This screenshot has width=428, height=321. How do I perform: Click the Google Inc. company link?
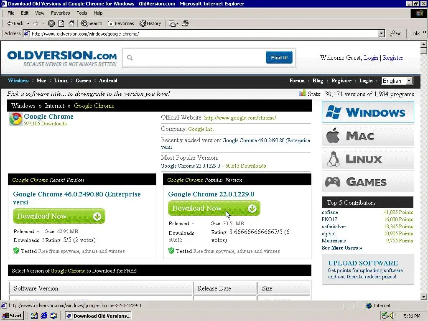tap(201, 129)
